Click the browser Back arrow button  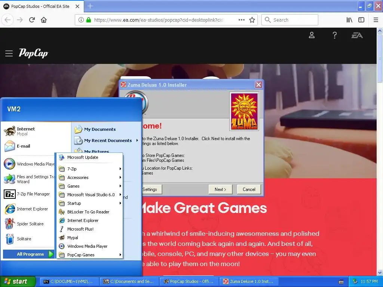click(8, 20)
